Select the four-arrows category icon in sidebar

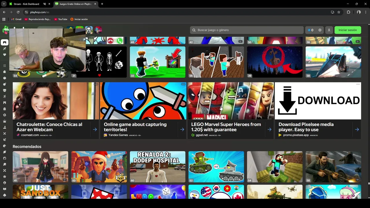click(x=5, y=170)
